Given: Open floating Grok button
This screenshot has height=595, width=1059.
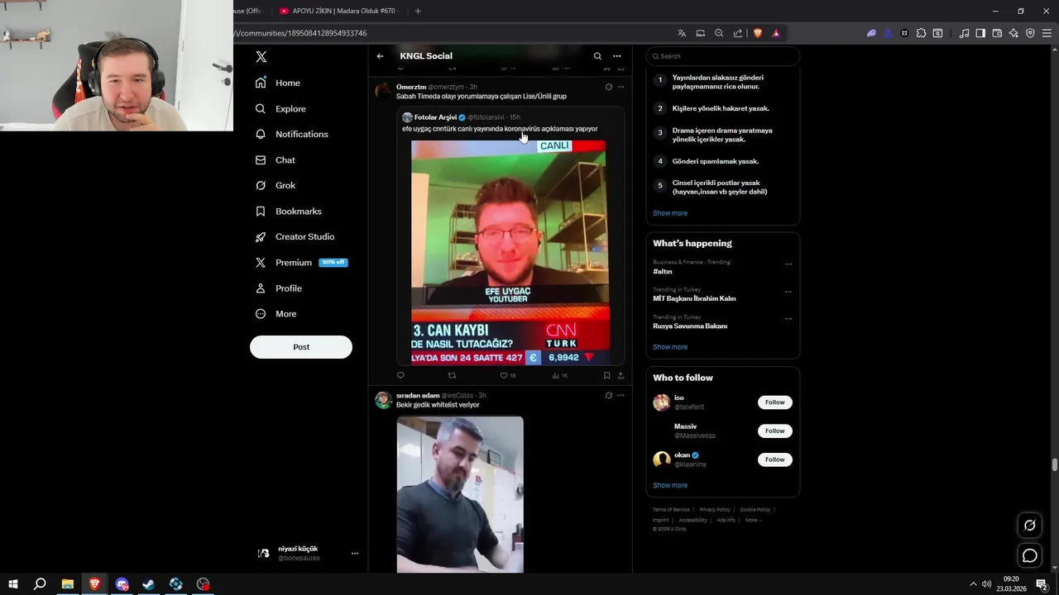Looking at the screenshot, I should [1030, 525].
